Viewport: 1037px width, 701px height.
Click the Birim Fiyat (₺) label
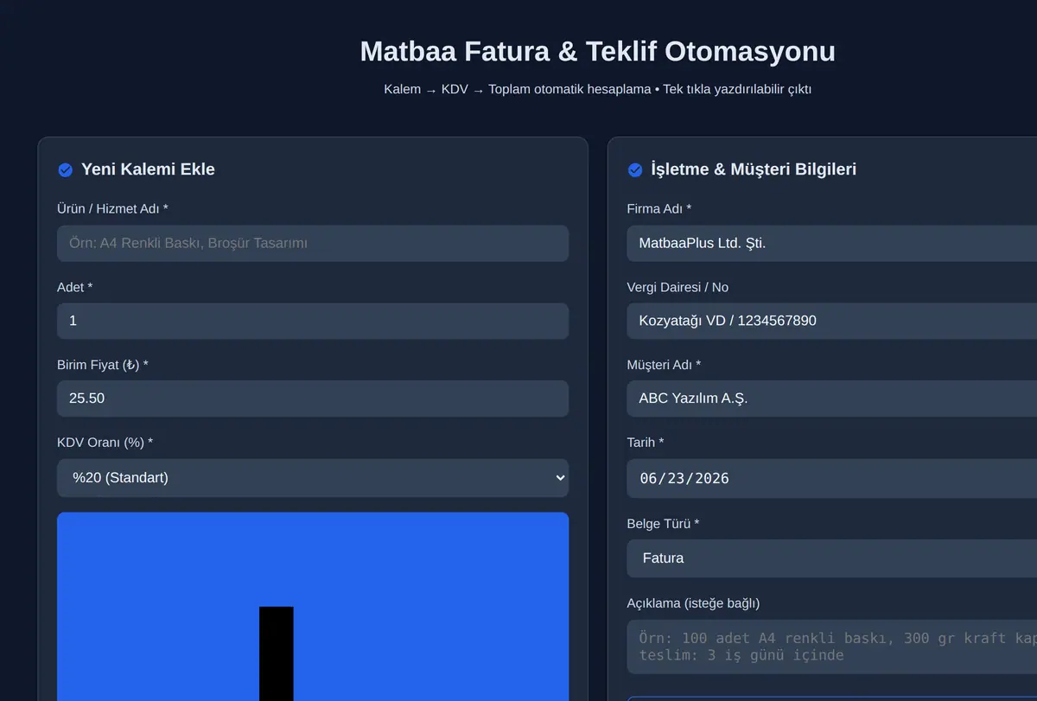[x=103, y=365]
